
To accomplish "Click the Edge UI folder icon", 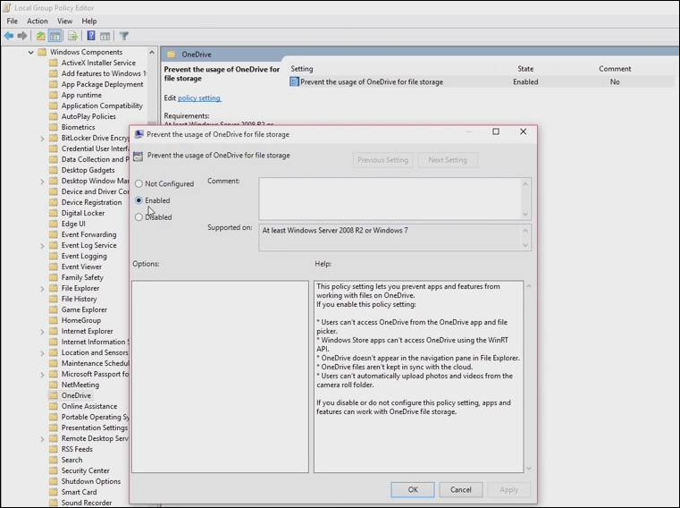I will (x=54, y=224).
